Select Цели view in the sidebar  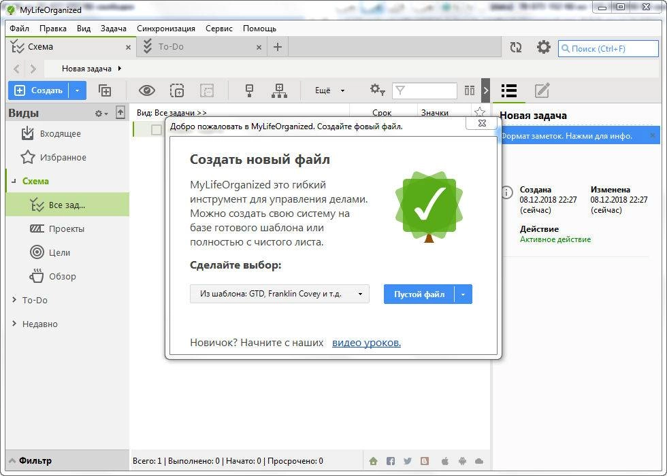tap(59, 252)
